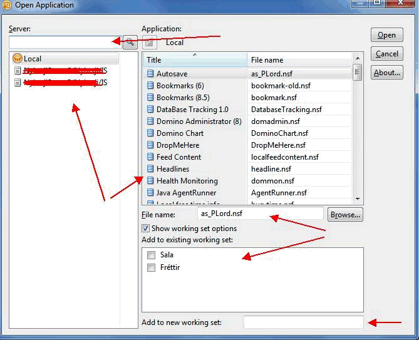Click the server search magnifier icon
This screenshot has height=340, width=419.
click(x=130, y=42)
